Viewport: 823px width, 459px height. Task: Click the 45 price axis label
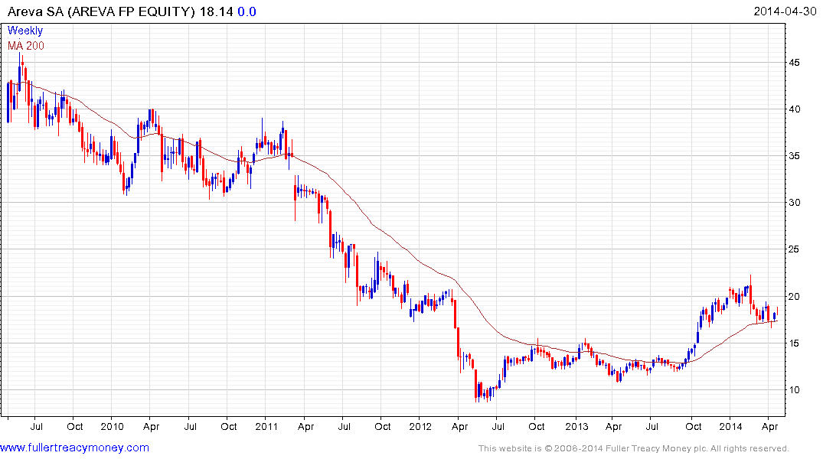tap(795, 63)
